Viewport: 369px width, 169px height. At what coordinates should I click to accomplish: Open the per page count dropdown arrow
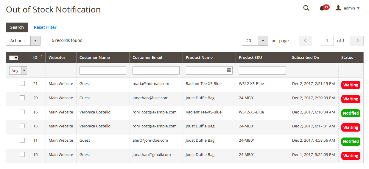263,41
